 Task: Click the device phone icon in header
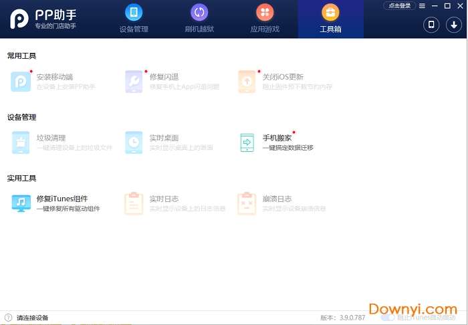[431, 25]
